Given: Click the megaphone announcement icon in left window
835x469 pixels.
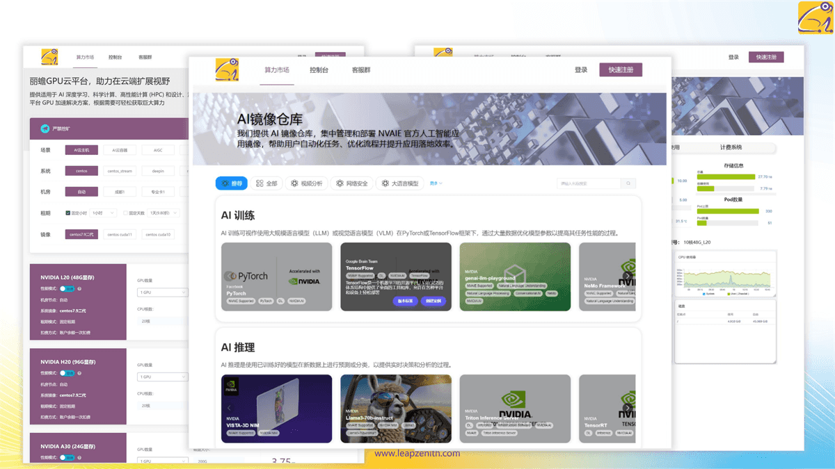Looking at the screenshot, I should (46, 129).
